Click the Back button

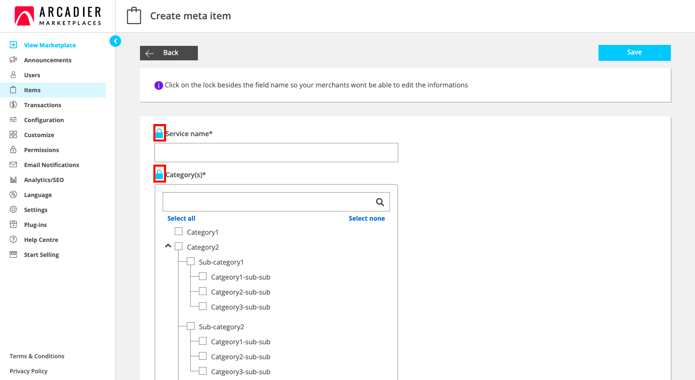169,53
